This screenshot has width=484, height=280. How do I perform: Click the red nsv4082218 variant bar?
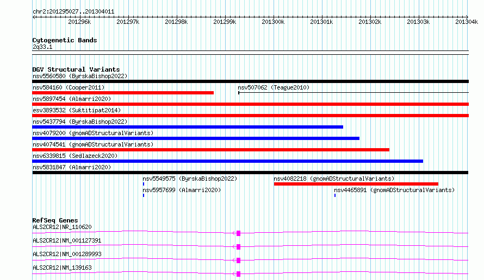pos(356,184)
